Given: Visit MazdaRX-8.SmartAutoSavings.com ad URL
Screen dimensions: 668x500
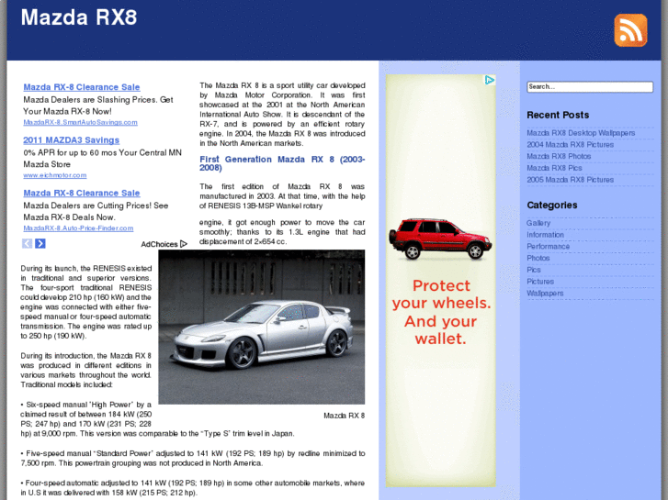Looking at the screenshot, I should click(x=80, y=122).
